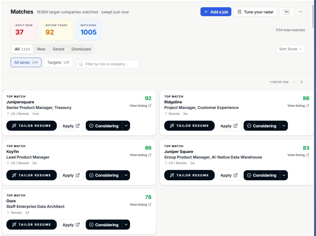316x236 pixels.
Task: Mark Koyfin job as Considering
Action: [104, 175]
